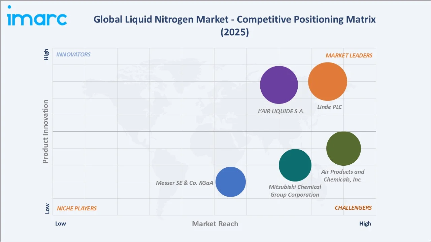Select the teal Mitsubishi Chemical bubble
431x242 pixels.
click(x=295, y=165)
